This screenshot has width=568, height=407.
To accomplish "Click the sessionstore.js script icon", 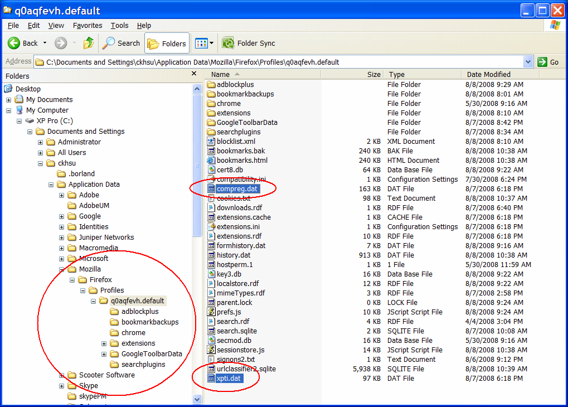I will pos(211,350).
